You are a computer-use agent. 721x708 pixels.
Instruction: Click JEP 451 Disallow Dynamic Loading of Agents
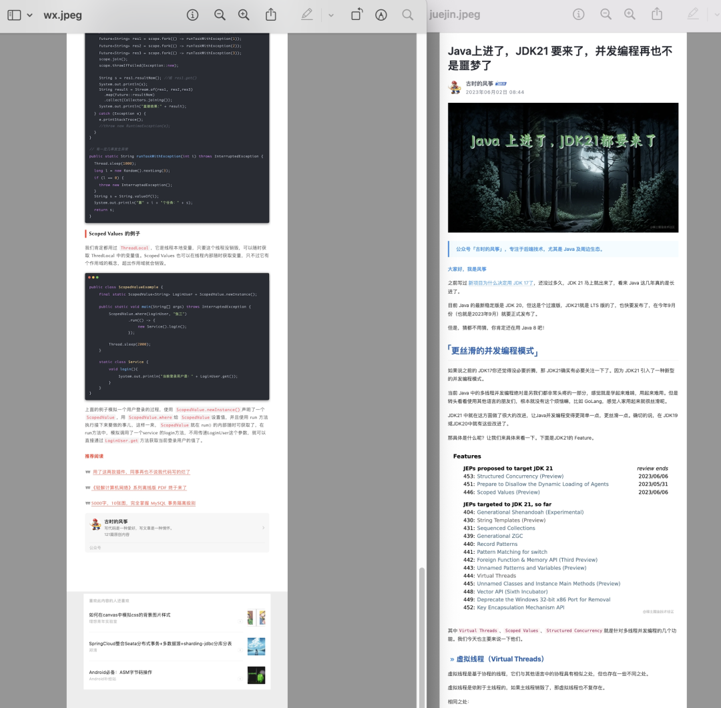[x=543, y=484]
